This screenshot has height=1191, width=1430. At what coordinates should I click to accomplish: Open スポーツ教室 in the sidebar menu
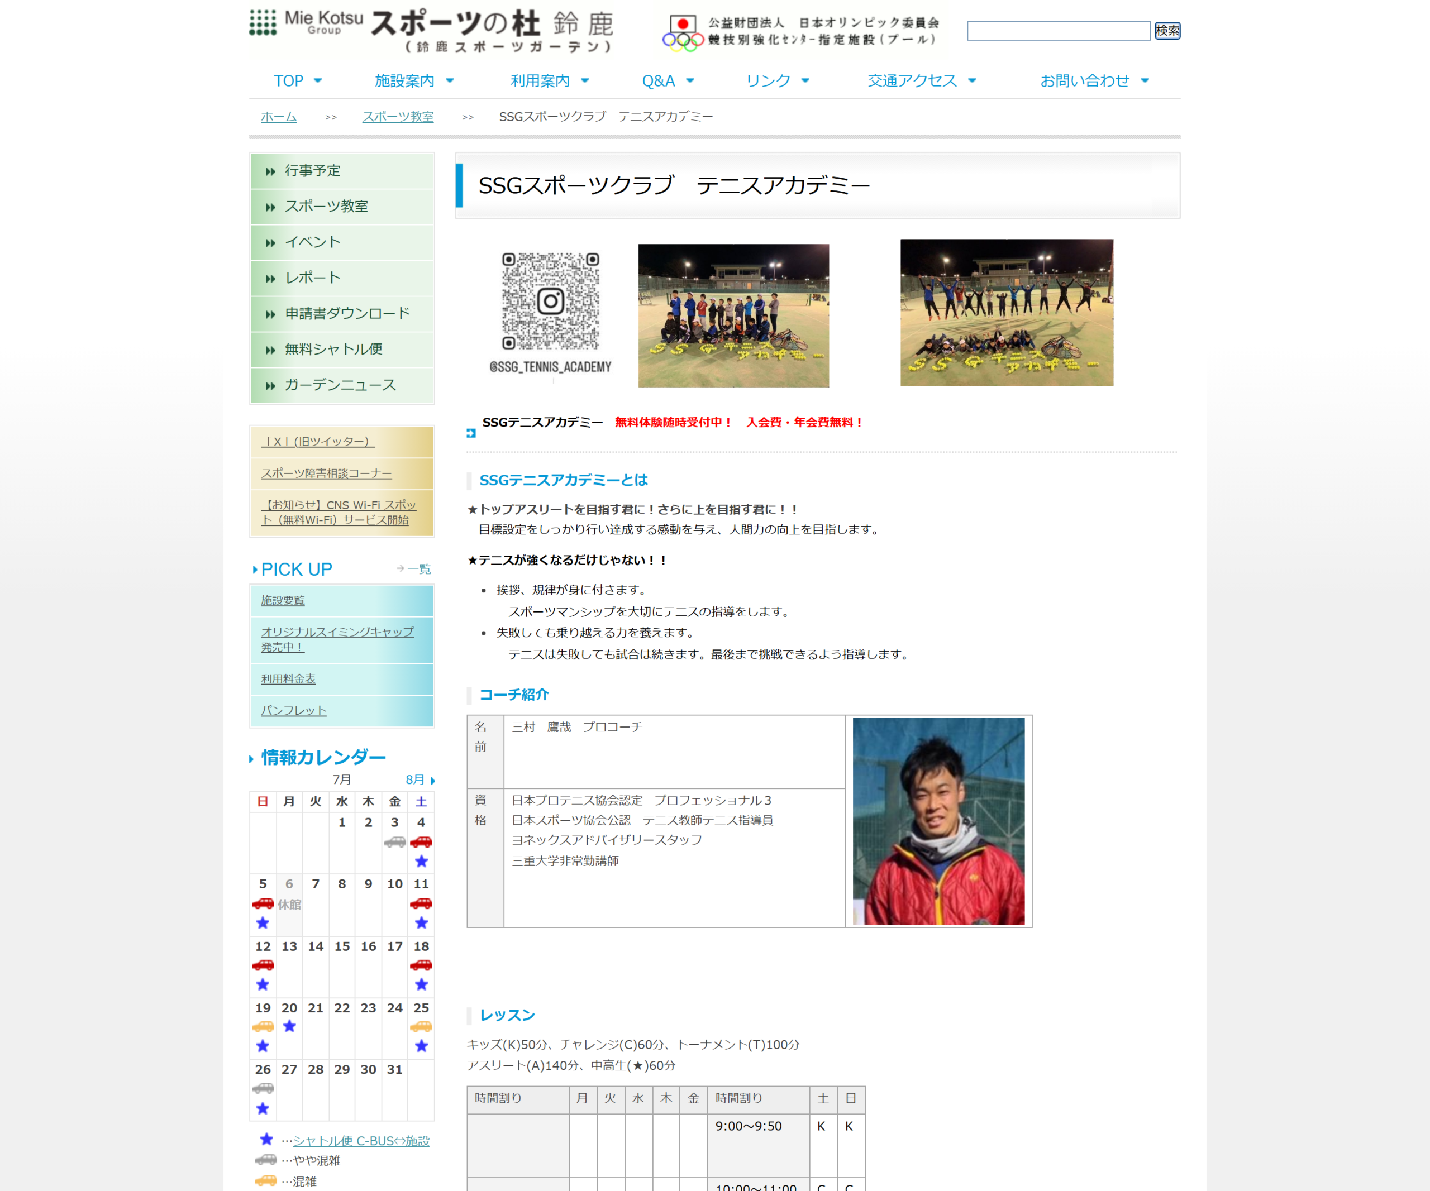[342, 207]
